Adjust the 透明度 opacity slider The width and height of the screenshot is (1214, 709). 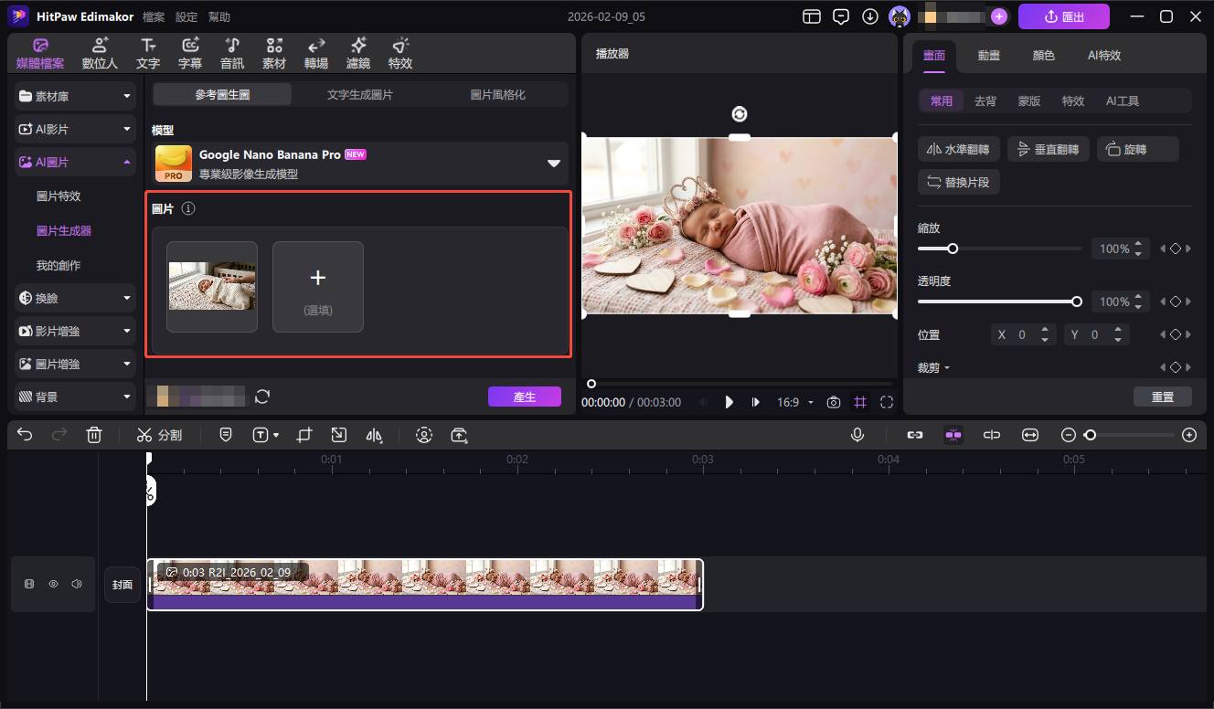point(1076,301)
